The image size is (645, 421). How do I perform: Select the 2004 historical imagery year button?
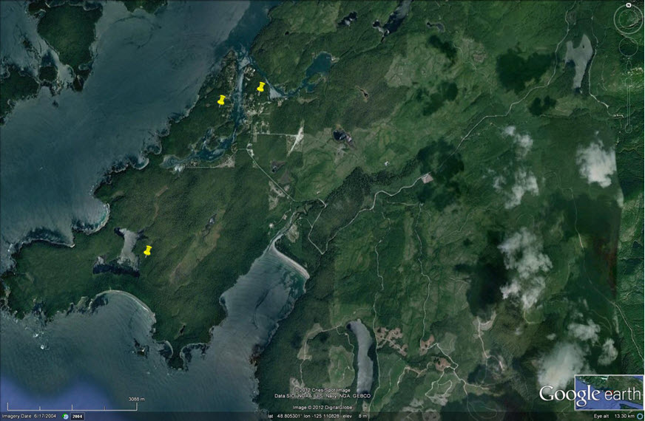point(78,417)
